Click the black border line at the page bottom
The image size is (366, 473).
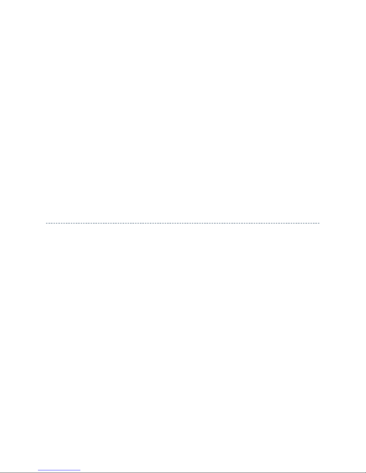[183, 472]
